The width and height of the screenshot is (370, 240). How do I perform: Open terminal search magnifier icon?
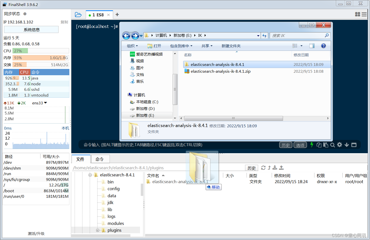click(x=333, y=145)
